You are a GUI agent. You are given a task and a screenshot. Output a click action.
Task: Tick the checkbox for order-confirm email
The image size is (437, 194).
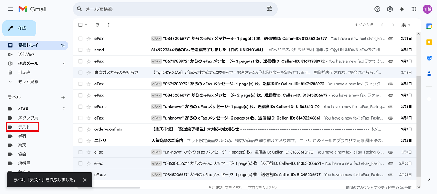click(x=80, y=129)
